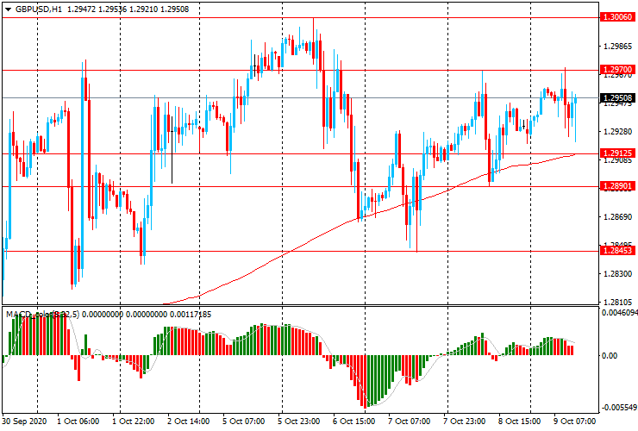Viewport: 638px width, 431px height.
Task: Select the 1.28300 price scale value
Action: [x=618, y=273]
